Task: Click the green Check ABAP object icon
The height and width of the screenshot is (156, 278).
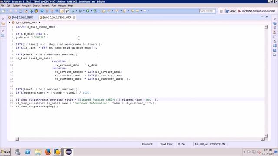Action: pos(31,11)
